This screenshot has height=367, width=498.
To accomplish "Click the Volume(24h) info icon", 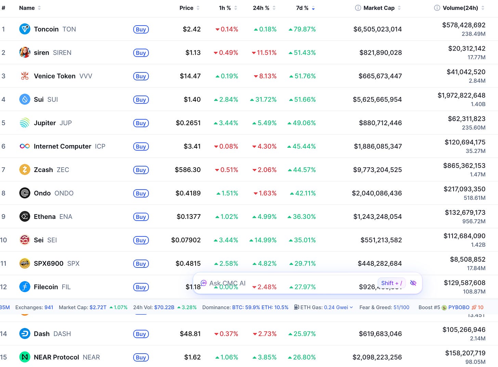I will [437, 8].
